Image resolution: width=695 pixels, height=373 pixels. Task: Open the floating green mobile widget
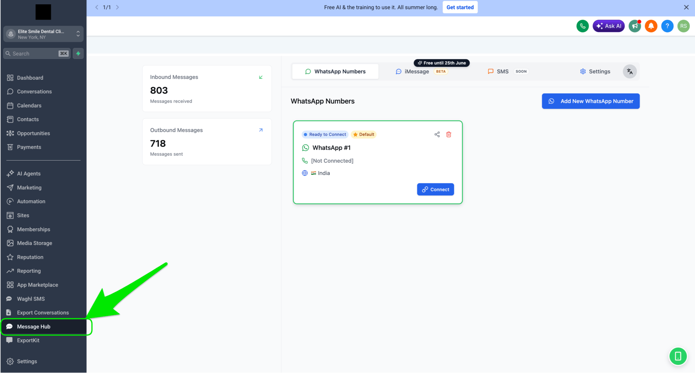click(678, 357)
